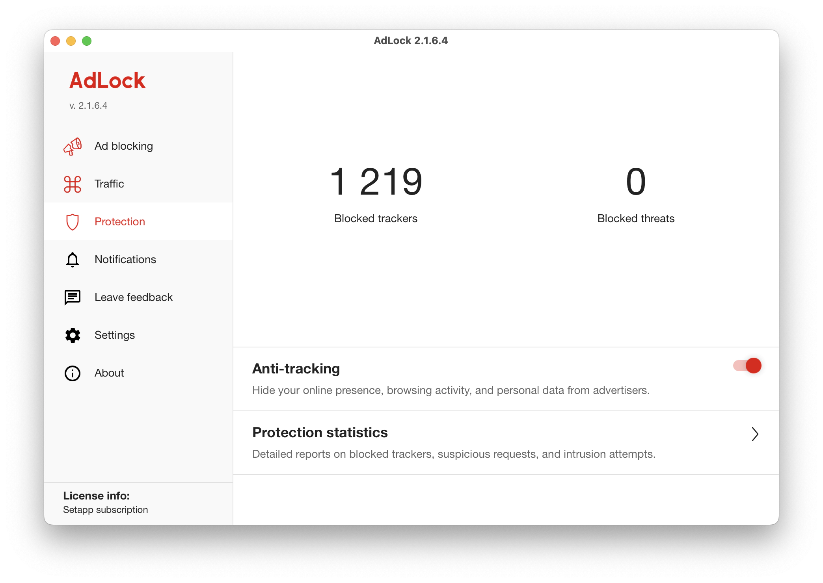Viewport: 823px width, 583px height.
Task: Select the Traffic icon in sidebar
Action: pyautogui.click(x=72, y=184)
